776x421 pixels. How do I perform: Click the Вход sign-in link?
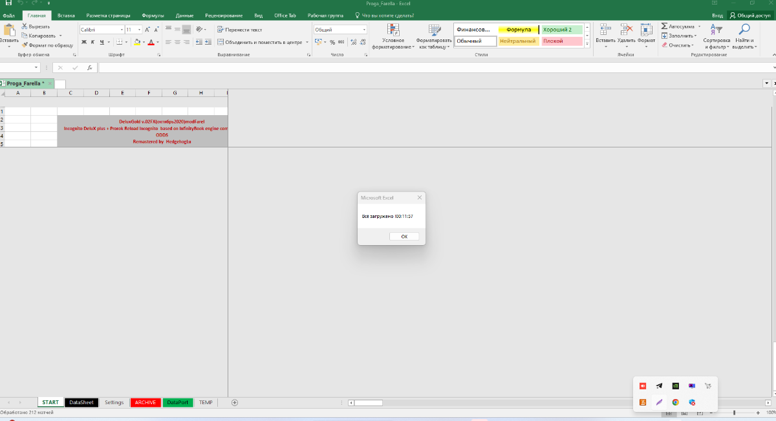click(x=717, y=15)
